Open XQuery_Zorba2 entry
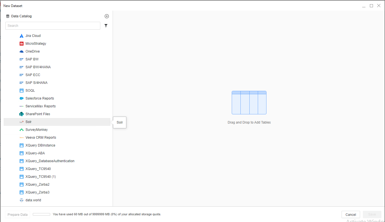 57,185
